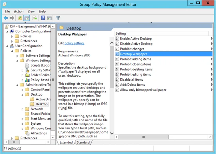This screenshot has width=216, height=154.
Task: Click the tree pane scroll up arrow
Action: (53, 26)
